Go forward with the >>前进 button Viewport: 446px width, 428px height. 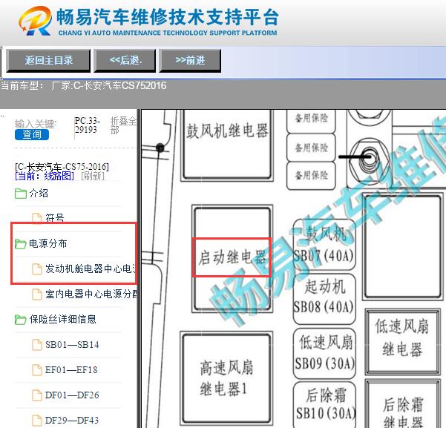tap(190, 60)
